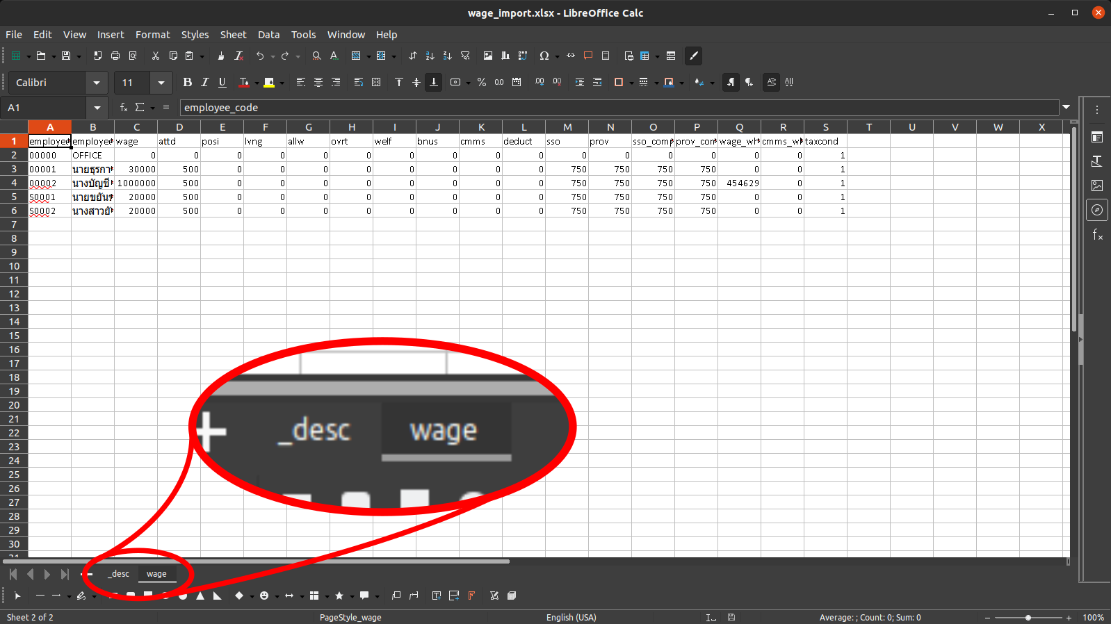Expand the Calibri font name dropdown
This screenshot has width=1111, height=624.
tap(97, 83)
